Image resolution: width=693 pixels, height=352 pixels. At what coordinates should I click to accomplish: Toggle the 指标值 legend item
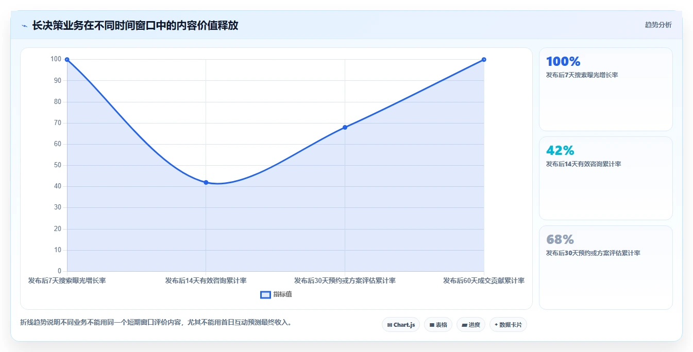pyautogui.click(x=276, y=294)
